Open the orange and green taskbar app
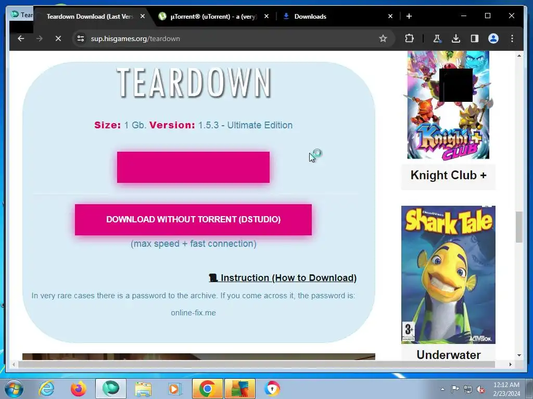Image resolution: width=533 pixels, height=399 pixels. click(239, 389)
